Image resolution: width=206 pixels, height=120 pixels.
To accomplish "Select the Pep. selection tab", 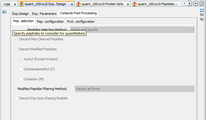I will [x=23, y=21].
